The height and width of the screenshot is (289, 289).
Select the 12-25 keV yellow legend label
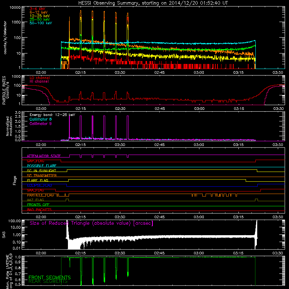[x=40, y=16]
